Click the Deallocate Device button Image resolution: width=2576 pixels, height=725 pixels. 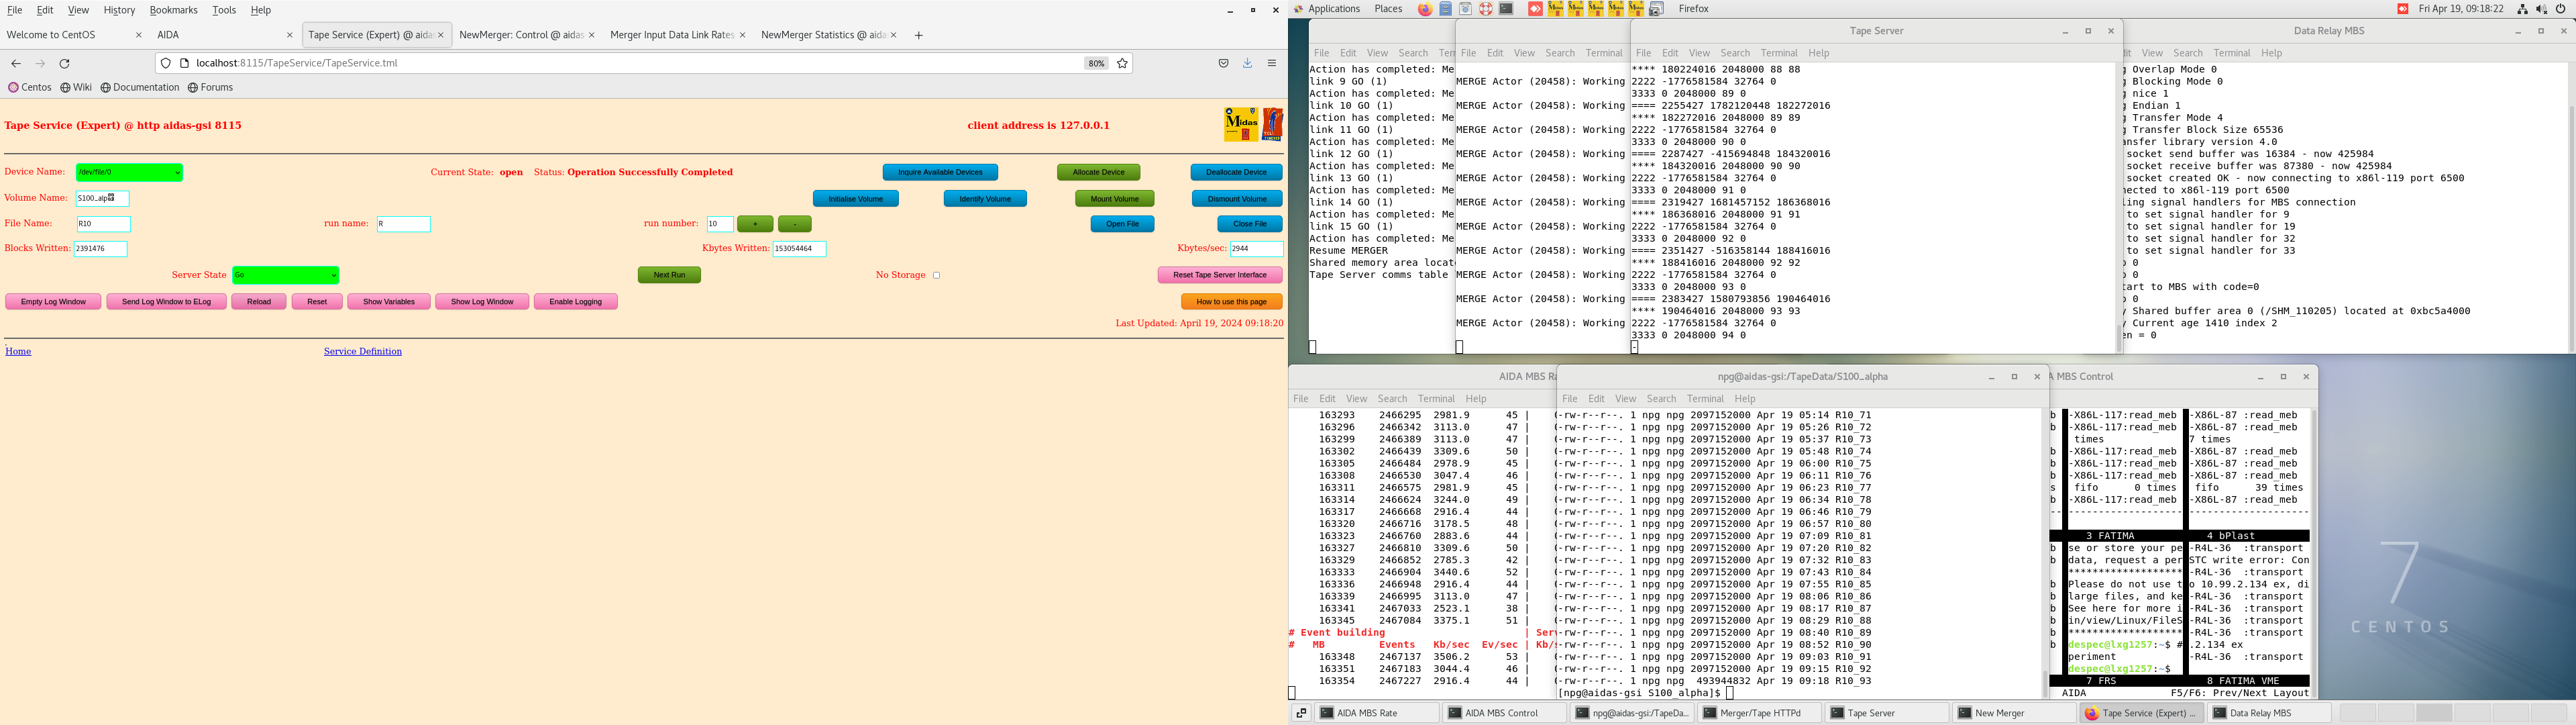pos(1236,173)
